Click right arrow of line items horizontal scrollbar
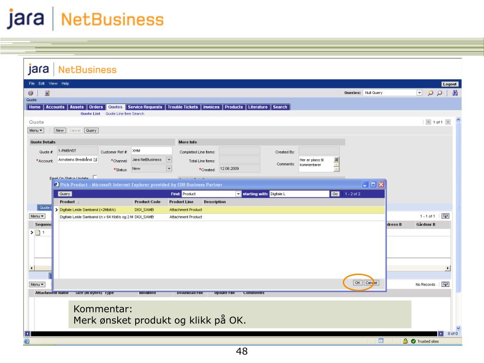484x363 pixels. click(448, 268)
